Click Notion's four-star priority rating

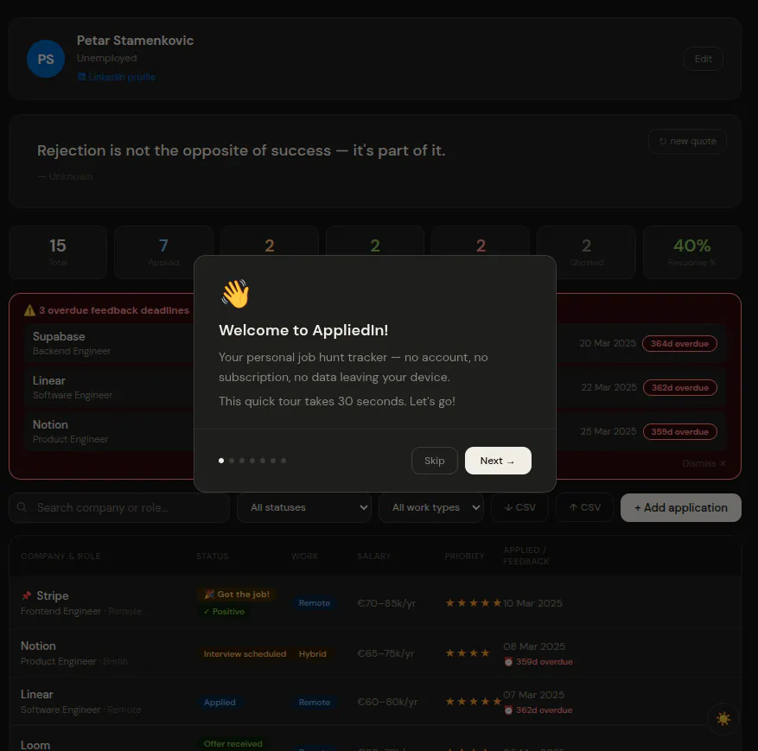click(468, 653)
